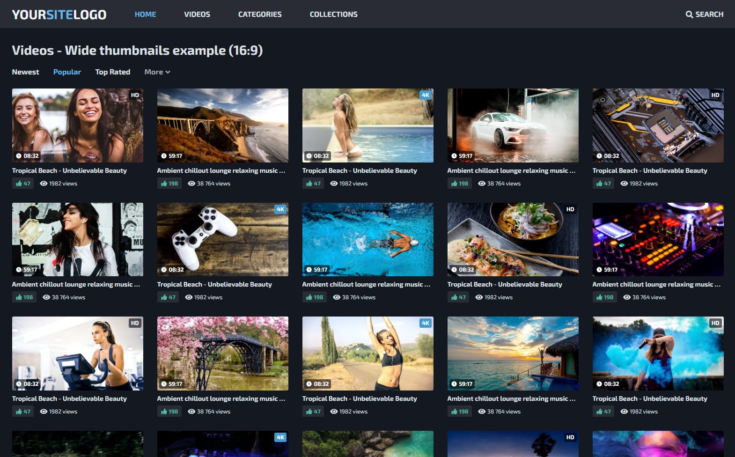Like the woman-by-pool video (47)
This screenshot has height=457, width=735.
[313, 184]
